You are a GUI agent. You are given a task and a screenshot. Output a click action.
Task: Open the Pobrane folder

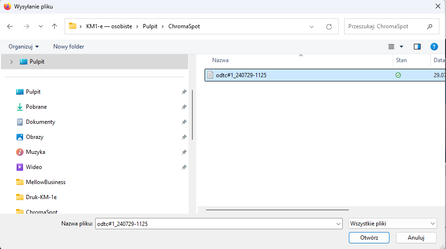(36, 107)
